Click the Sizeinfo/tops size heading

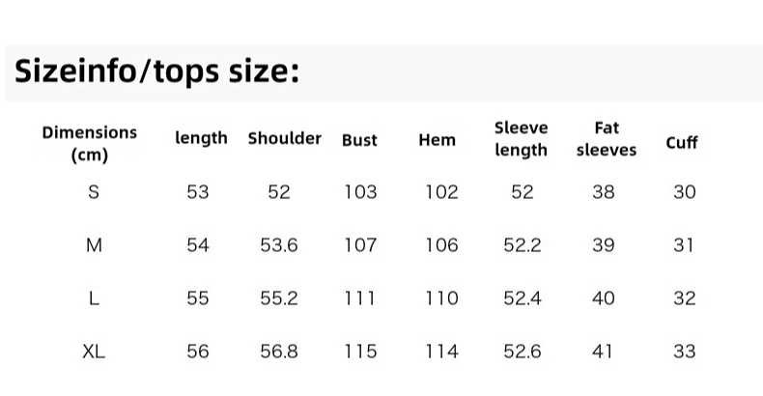tap(156, 71)
